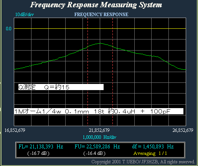Click the df = 1,450,893 Hz readout
This screenshot has width=198, height=166.
(153, 146)
